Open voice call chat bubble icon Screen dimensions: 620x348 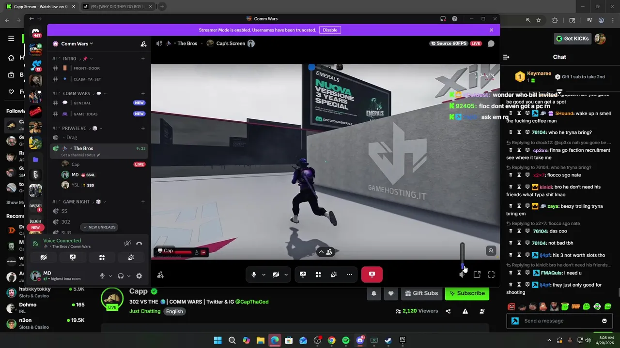(x=491, y=43)
